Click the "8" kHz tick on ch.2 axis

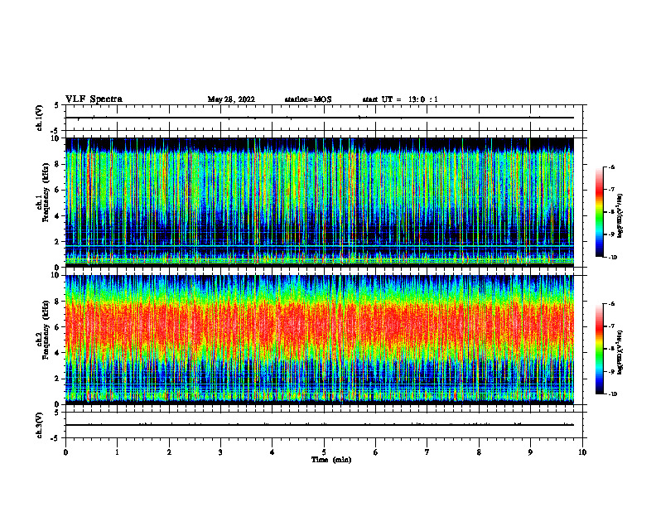pos(57,302)
